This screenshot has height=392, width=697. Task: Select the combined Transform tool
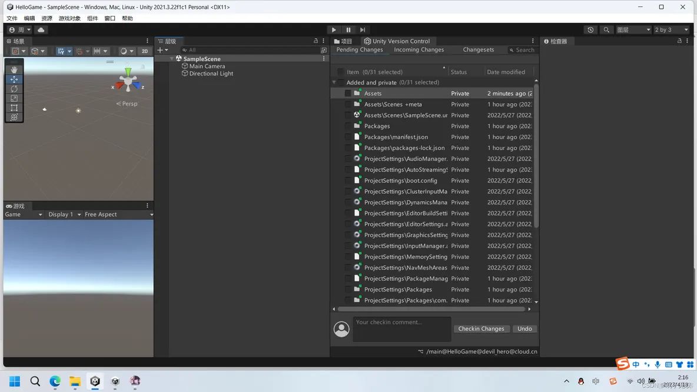[14, 117]
